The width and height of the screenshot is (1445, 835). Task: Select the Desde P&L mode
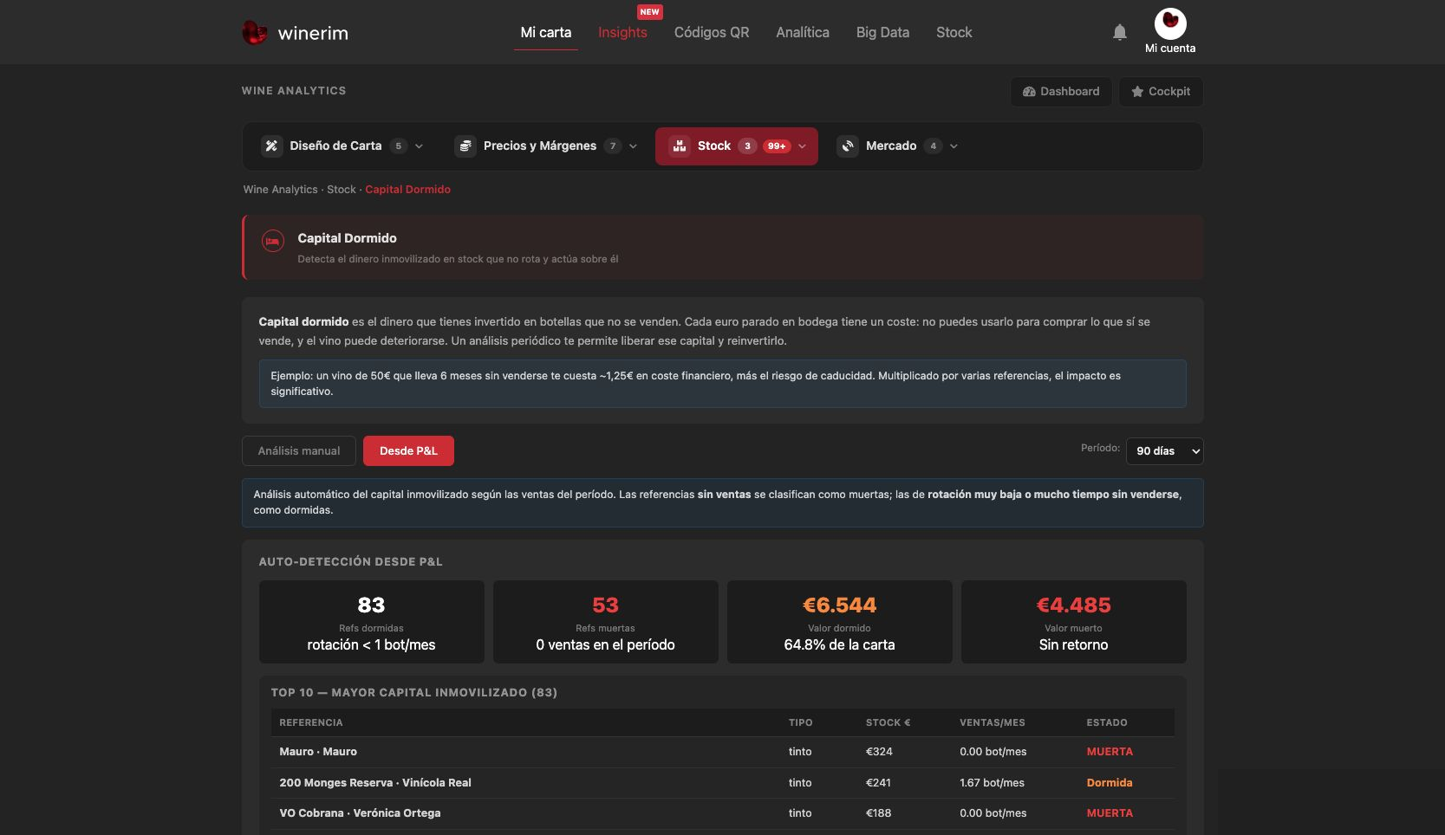tap(408, 451)
